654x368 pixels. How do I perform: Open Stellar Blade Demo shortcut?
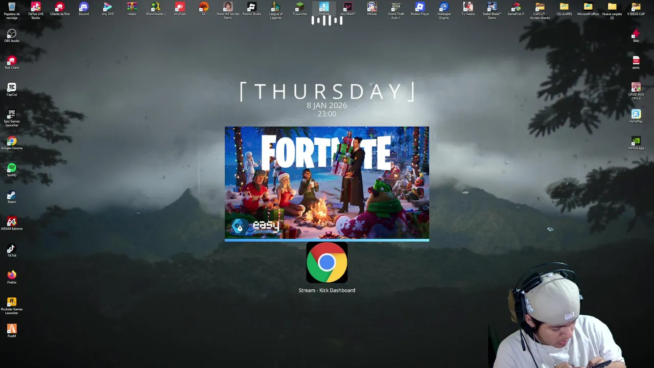tap(492, 10)
